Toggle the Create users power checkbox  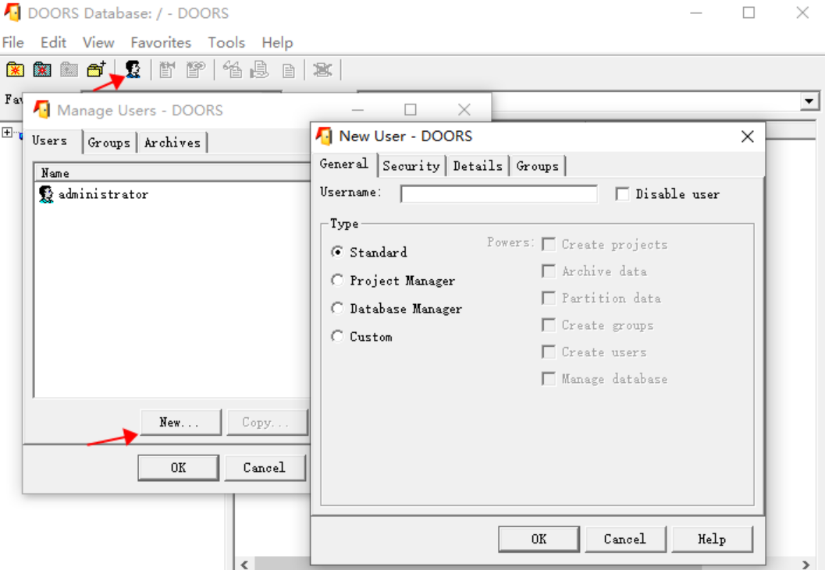tap(548, 352)
